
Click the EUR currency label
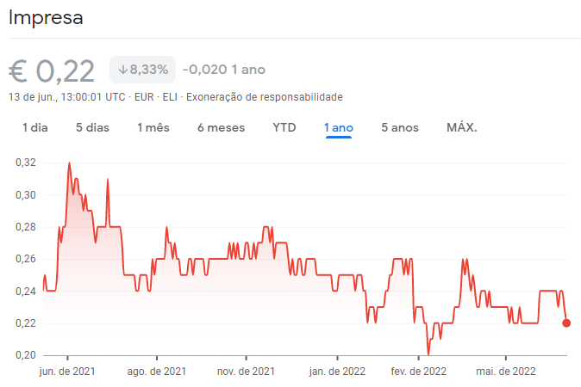point(144,97)
